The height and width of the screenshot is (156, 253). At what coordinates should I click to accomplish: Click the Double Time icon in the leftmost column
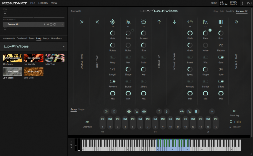(82, 22)
